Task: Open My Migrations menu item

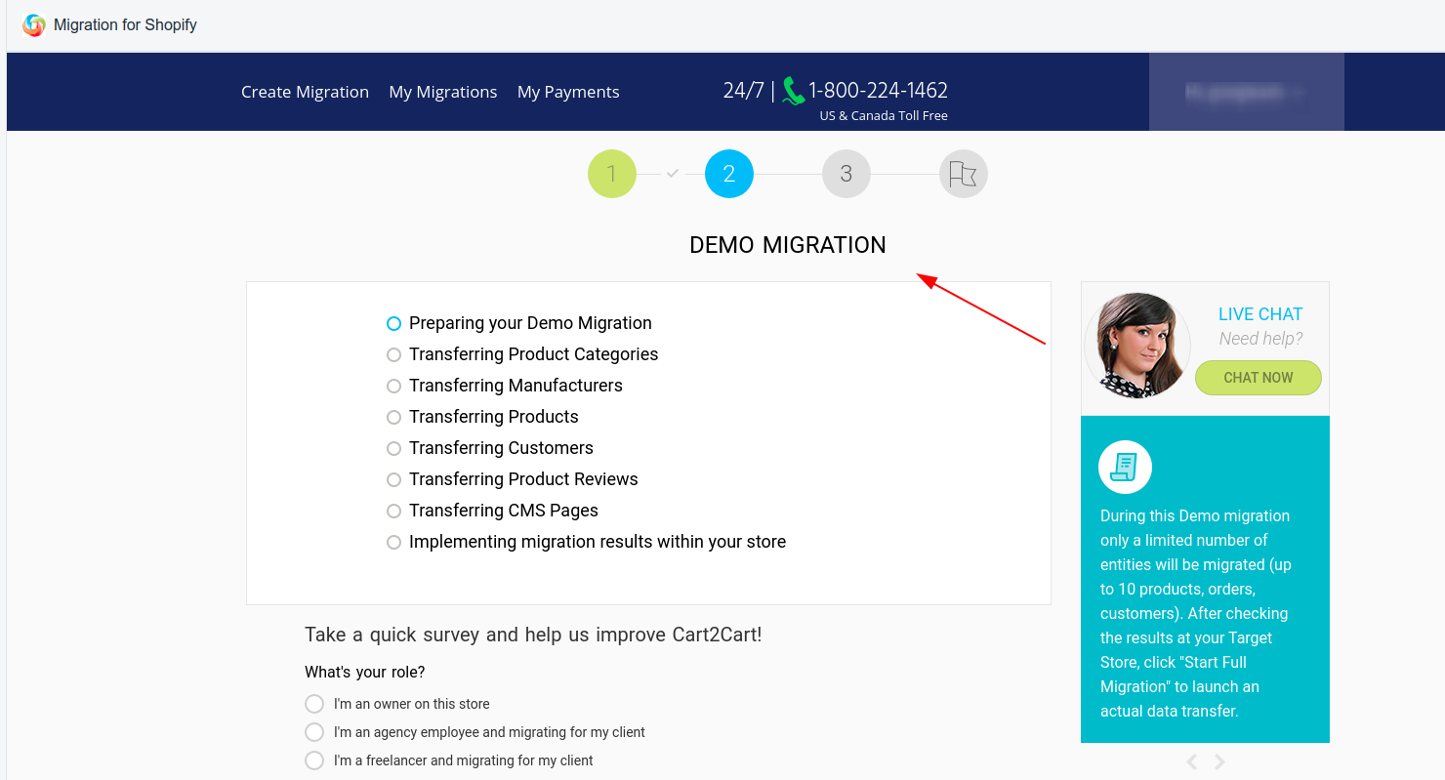Action: pos(443,92)
